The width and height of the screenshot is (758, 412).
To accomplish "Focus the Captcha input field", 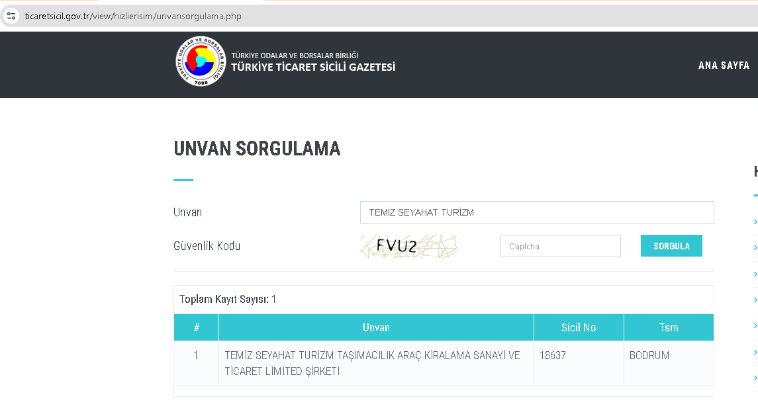I will coord(560,246).
